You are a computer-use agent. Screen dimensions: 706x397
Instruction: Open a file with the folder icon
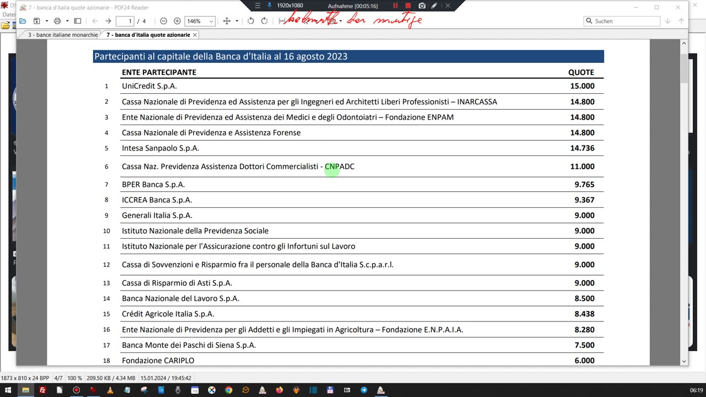(x=23, y=21)
